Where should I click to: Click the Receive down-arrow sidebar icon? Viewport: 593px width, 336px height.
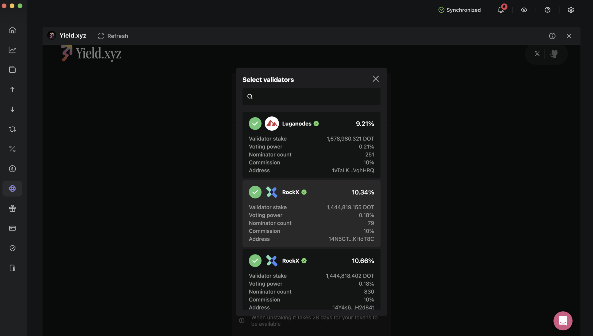12,109
